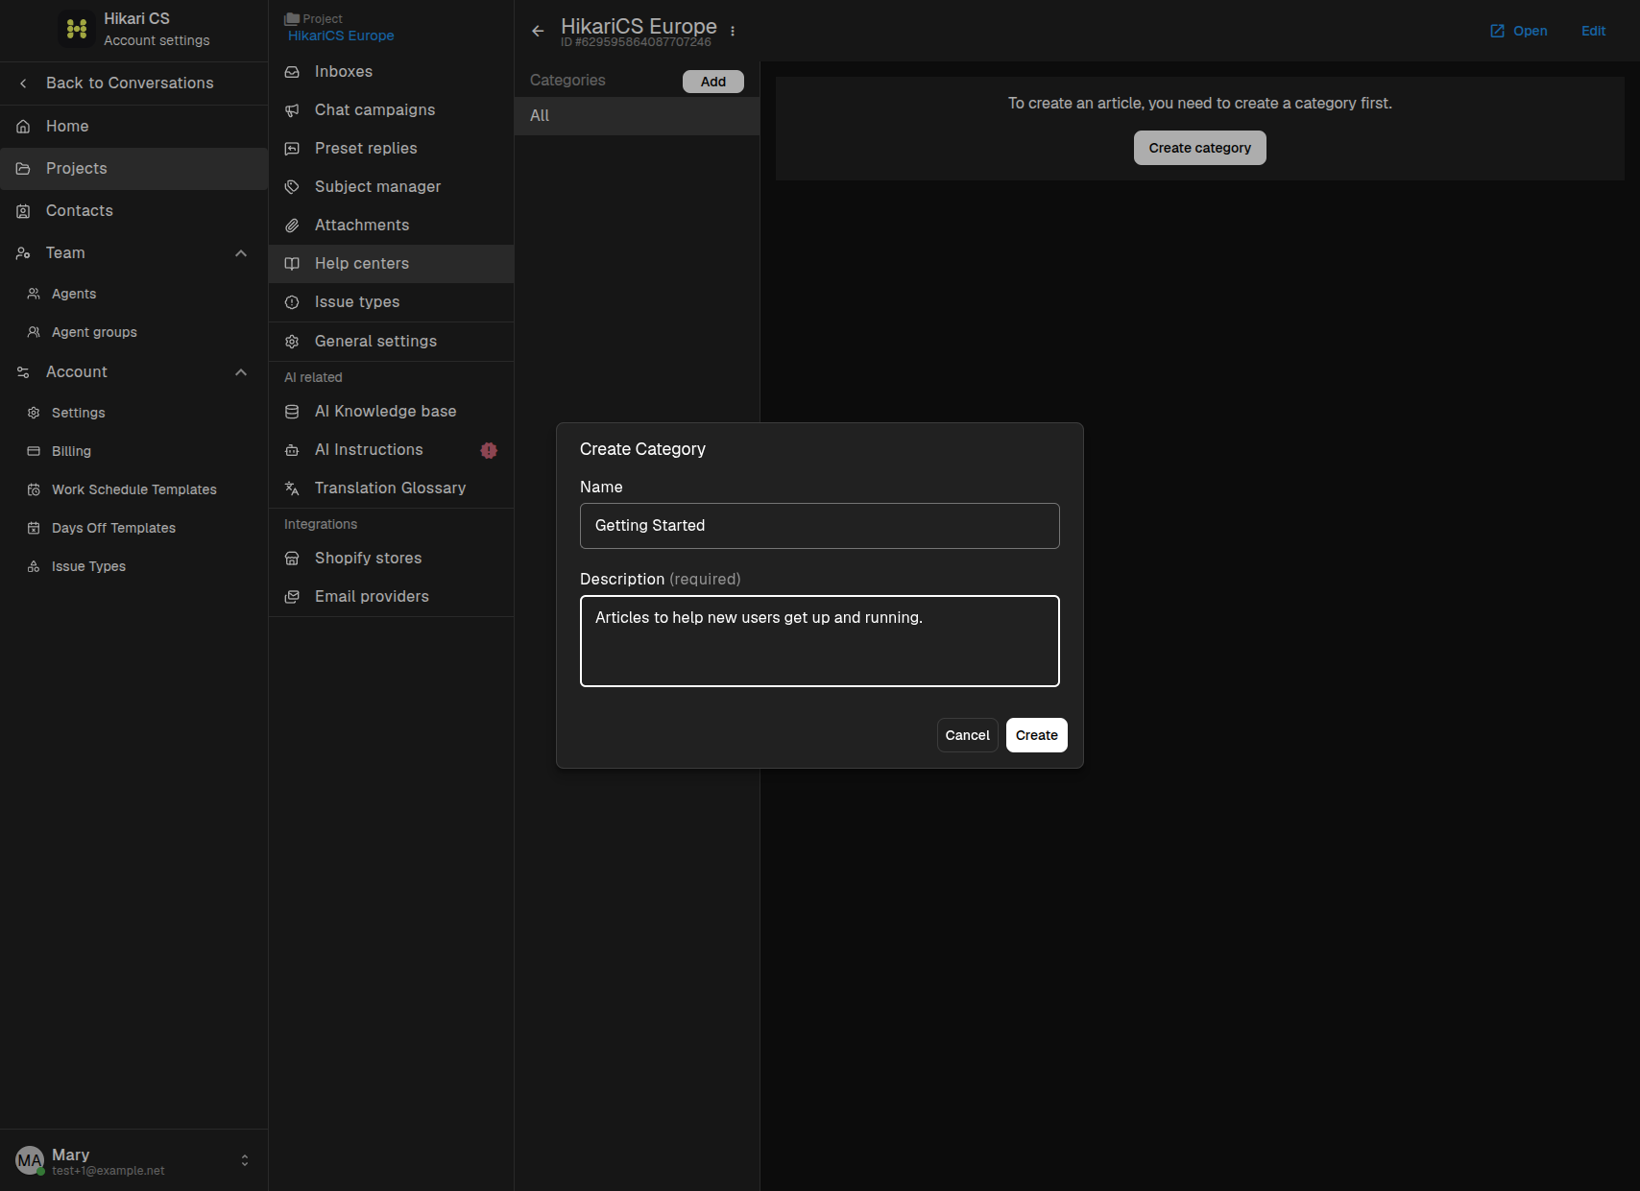Open the three-dot menu next to HikariCS Europe

coord(733,31)
